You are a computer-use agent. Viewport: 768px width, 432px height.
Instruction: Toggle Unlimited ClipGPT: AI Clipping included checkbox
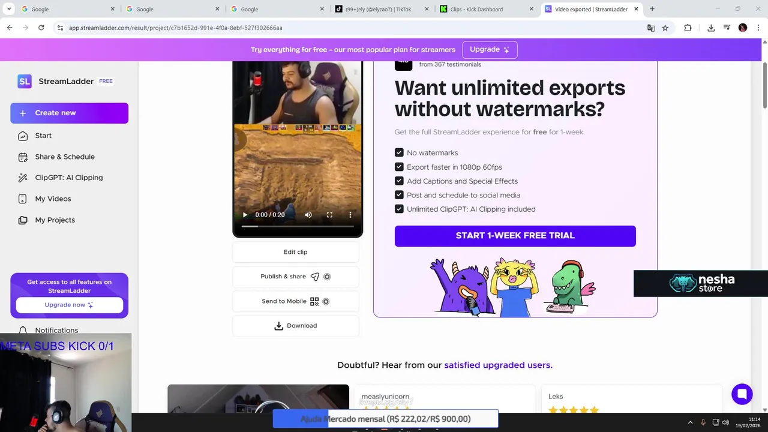pos(399,209)
